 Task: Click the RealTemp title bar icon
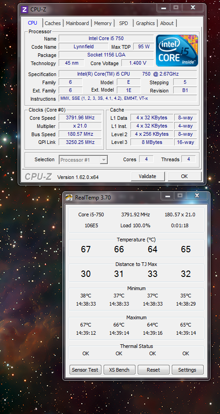69,198
